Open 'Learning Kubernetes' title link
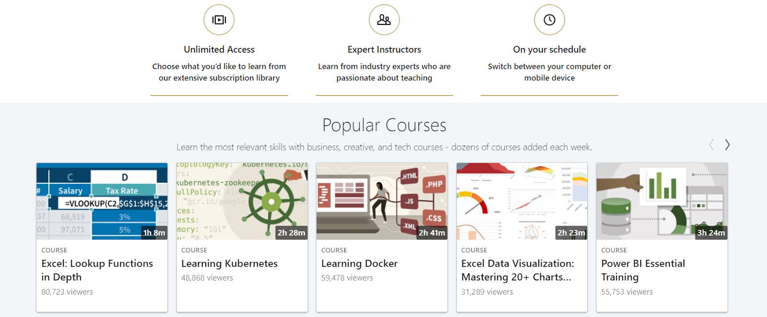 tap(230, 263)
